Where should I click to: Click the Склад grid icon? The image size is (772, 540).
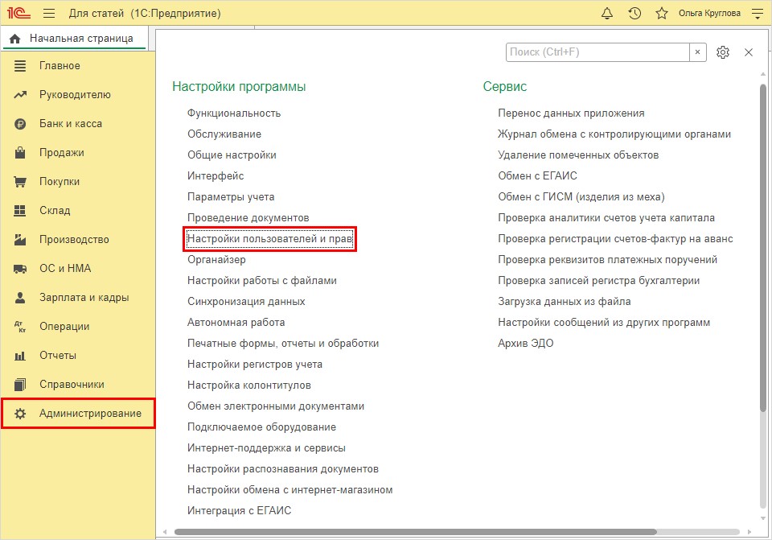click(19, 210)
